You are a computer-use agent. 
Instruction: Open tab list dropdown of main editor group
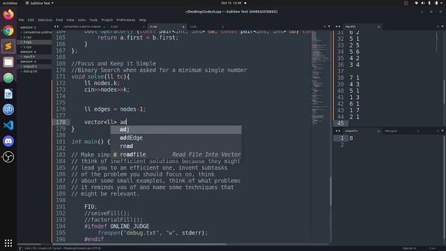[x=330, y=26]
